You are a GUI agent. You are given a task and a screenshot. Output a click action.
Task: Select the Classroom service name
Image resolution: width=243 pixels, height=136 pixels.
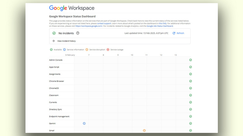(54, 95)
